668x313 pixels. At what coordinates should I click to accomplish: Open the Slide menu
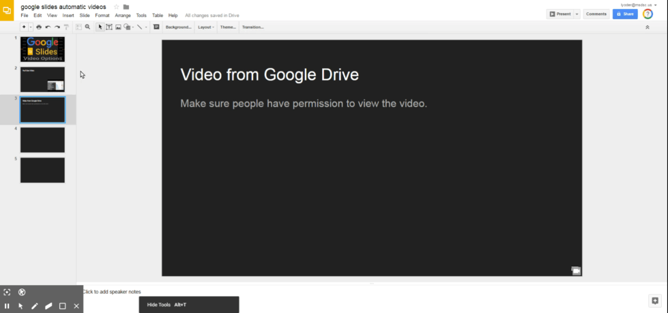85,15
